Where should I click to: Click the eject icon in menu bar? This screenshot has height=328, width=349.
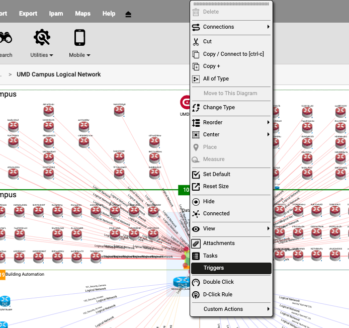[x=128, y=14]
